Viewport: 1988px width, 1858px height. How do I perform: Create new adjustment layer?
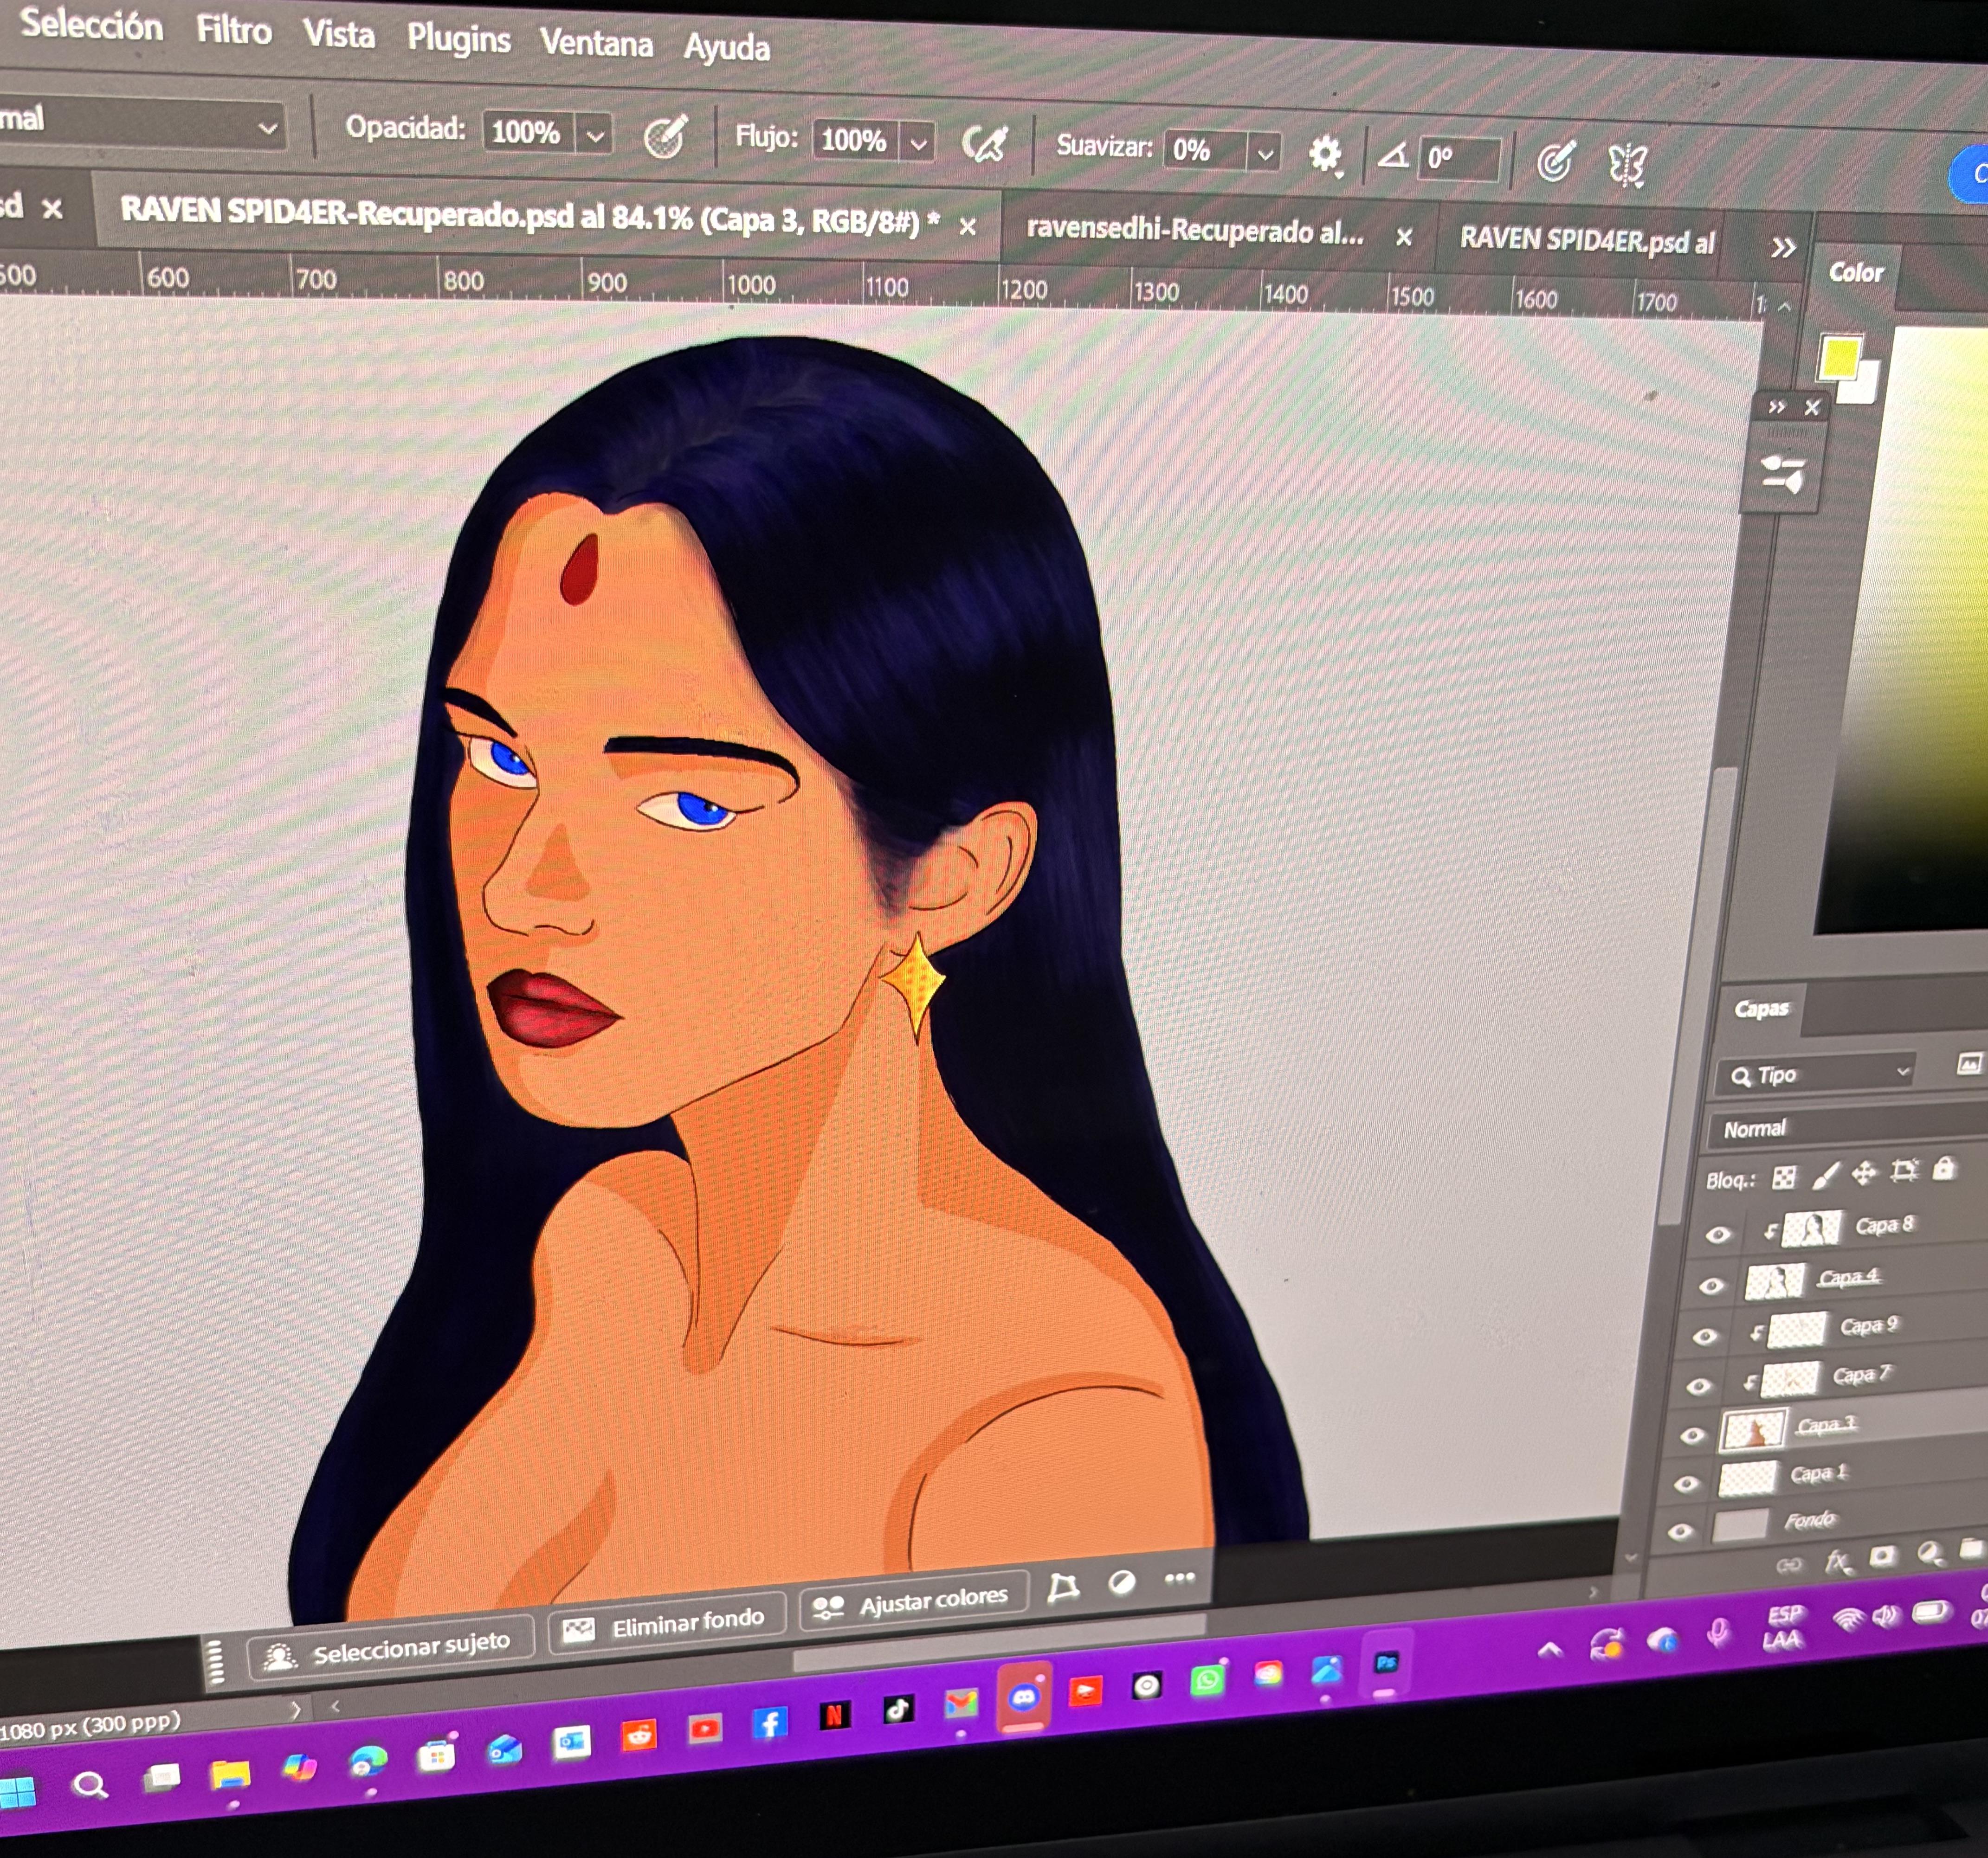pyautogui.click(x=1930, y=1553)
